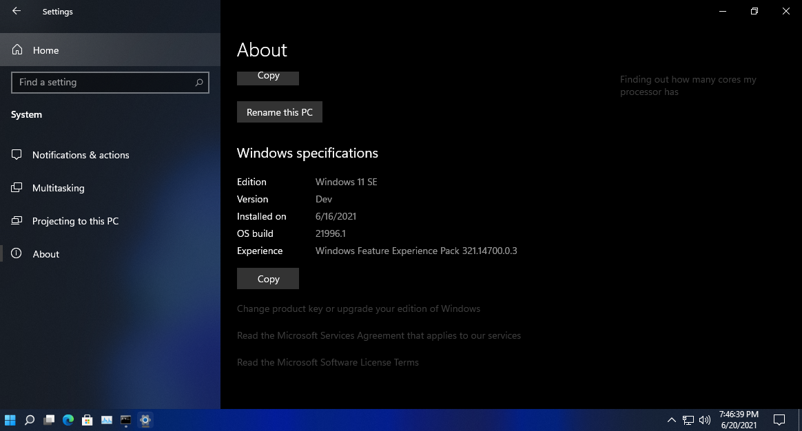Click the Find a setting search box
The width and height of the screenshot is (802, 431).
[x=110, y=83]
